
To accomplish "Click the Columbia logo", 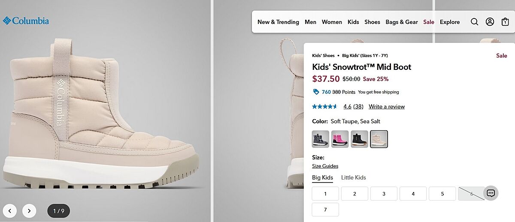I will click(x=26, y=21).
